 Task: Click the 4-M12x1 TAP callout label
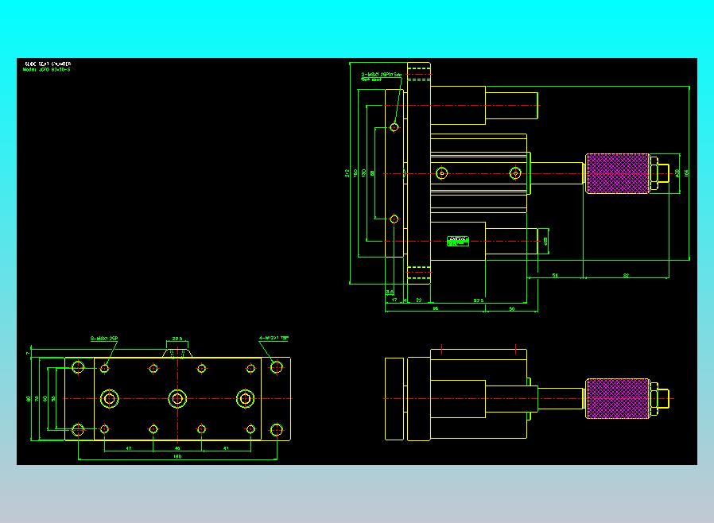274,338
